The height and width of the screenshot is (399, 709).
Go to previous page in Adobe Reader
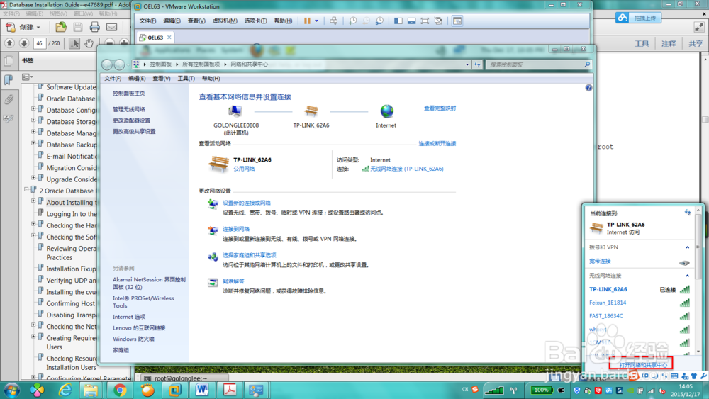tap(9, 43)
